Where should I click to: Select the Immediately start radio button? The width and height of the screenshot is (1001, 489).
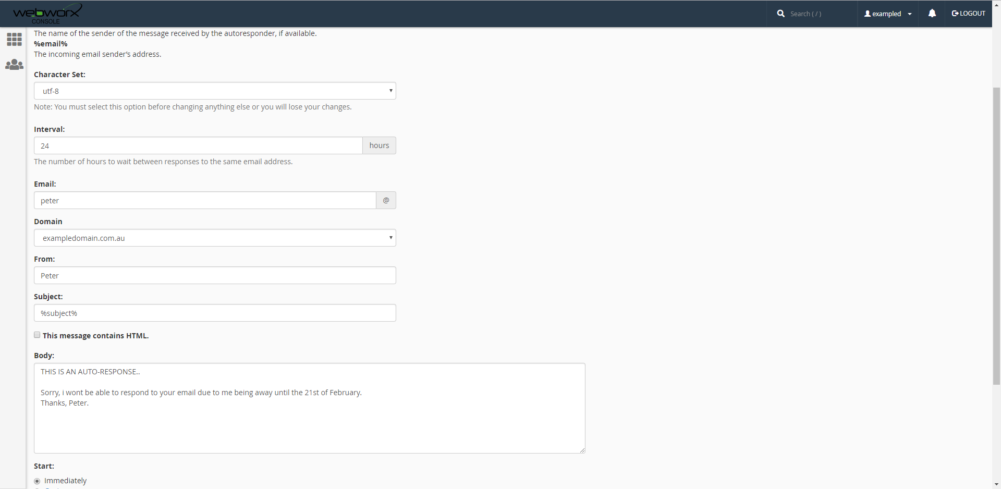coord(37,481)
